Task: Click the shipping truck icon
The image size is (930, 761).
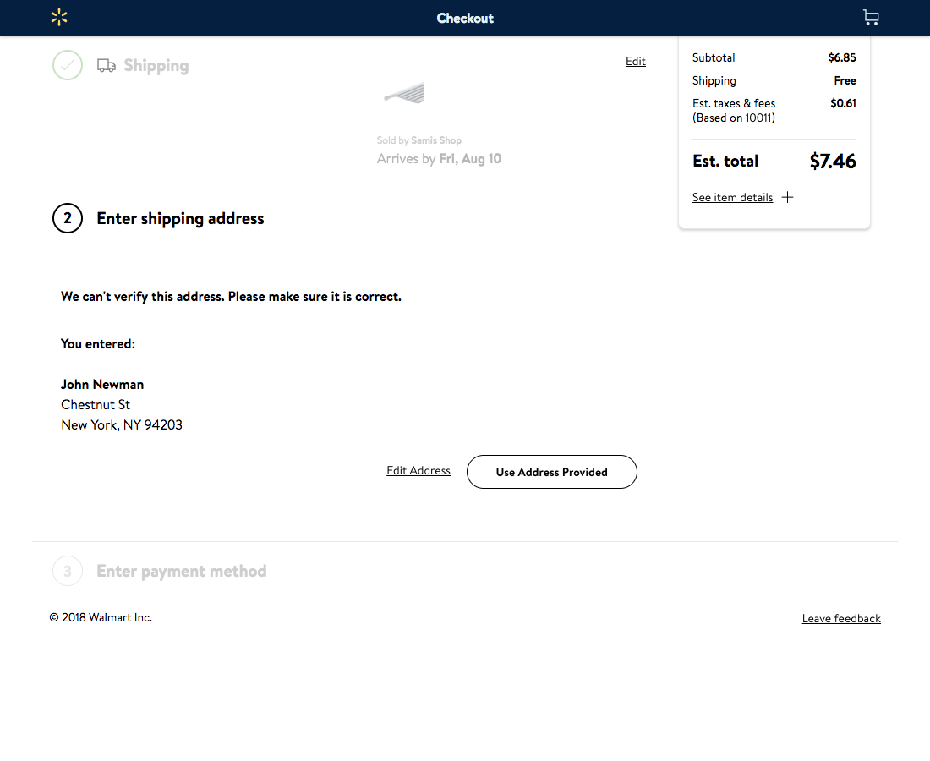Action: click(x=105, y=64)
